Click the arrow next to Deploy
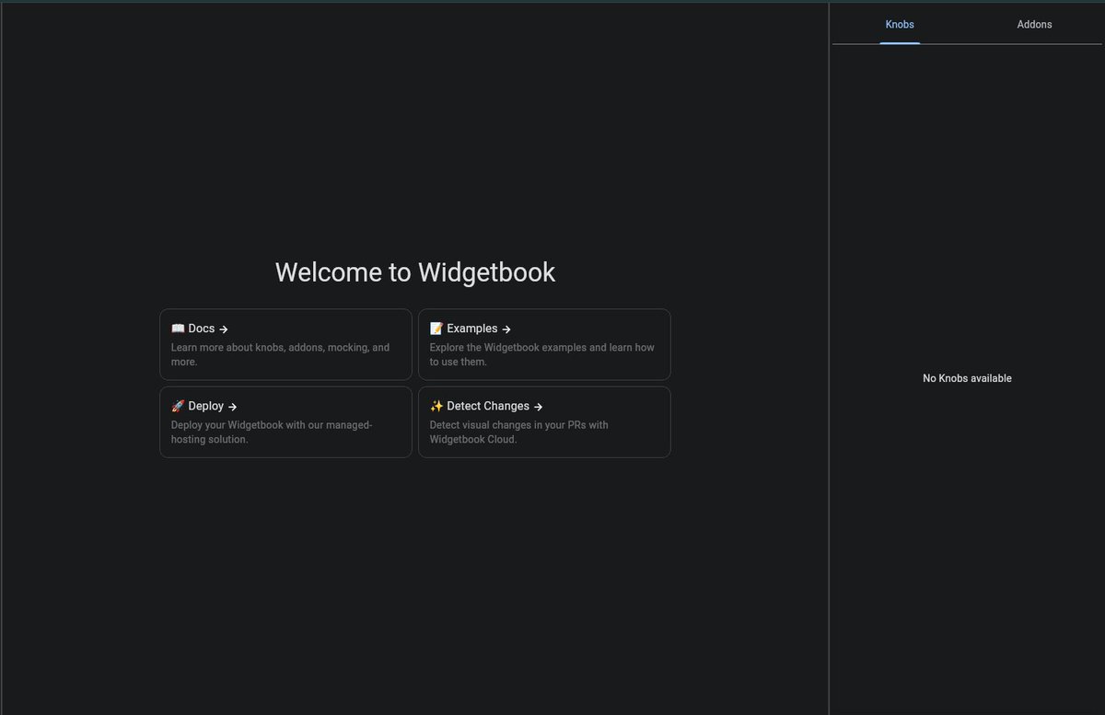1105x715 pixels. 233,407
